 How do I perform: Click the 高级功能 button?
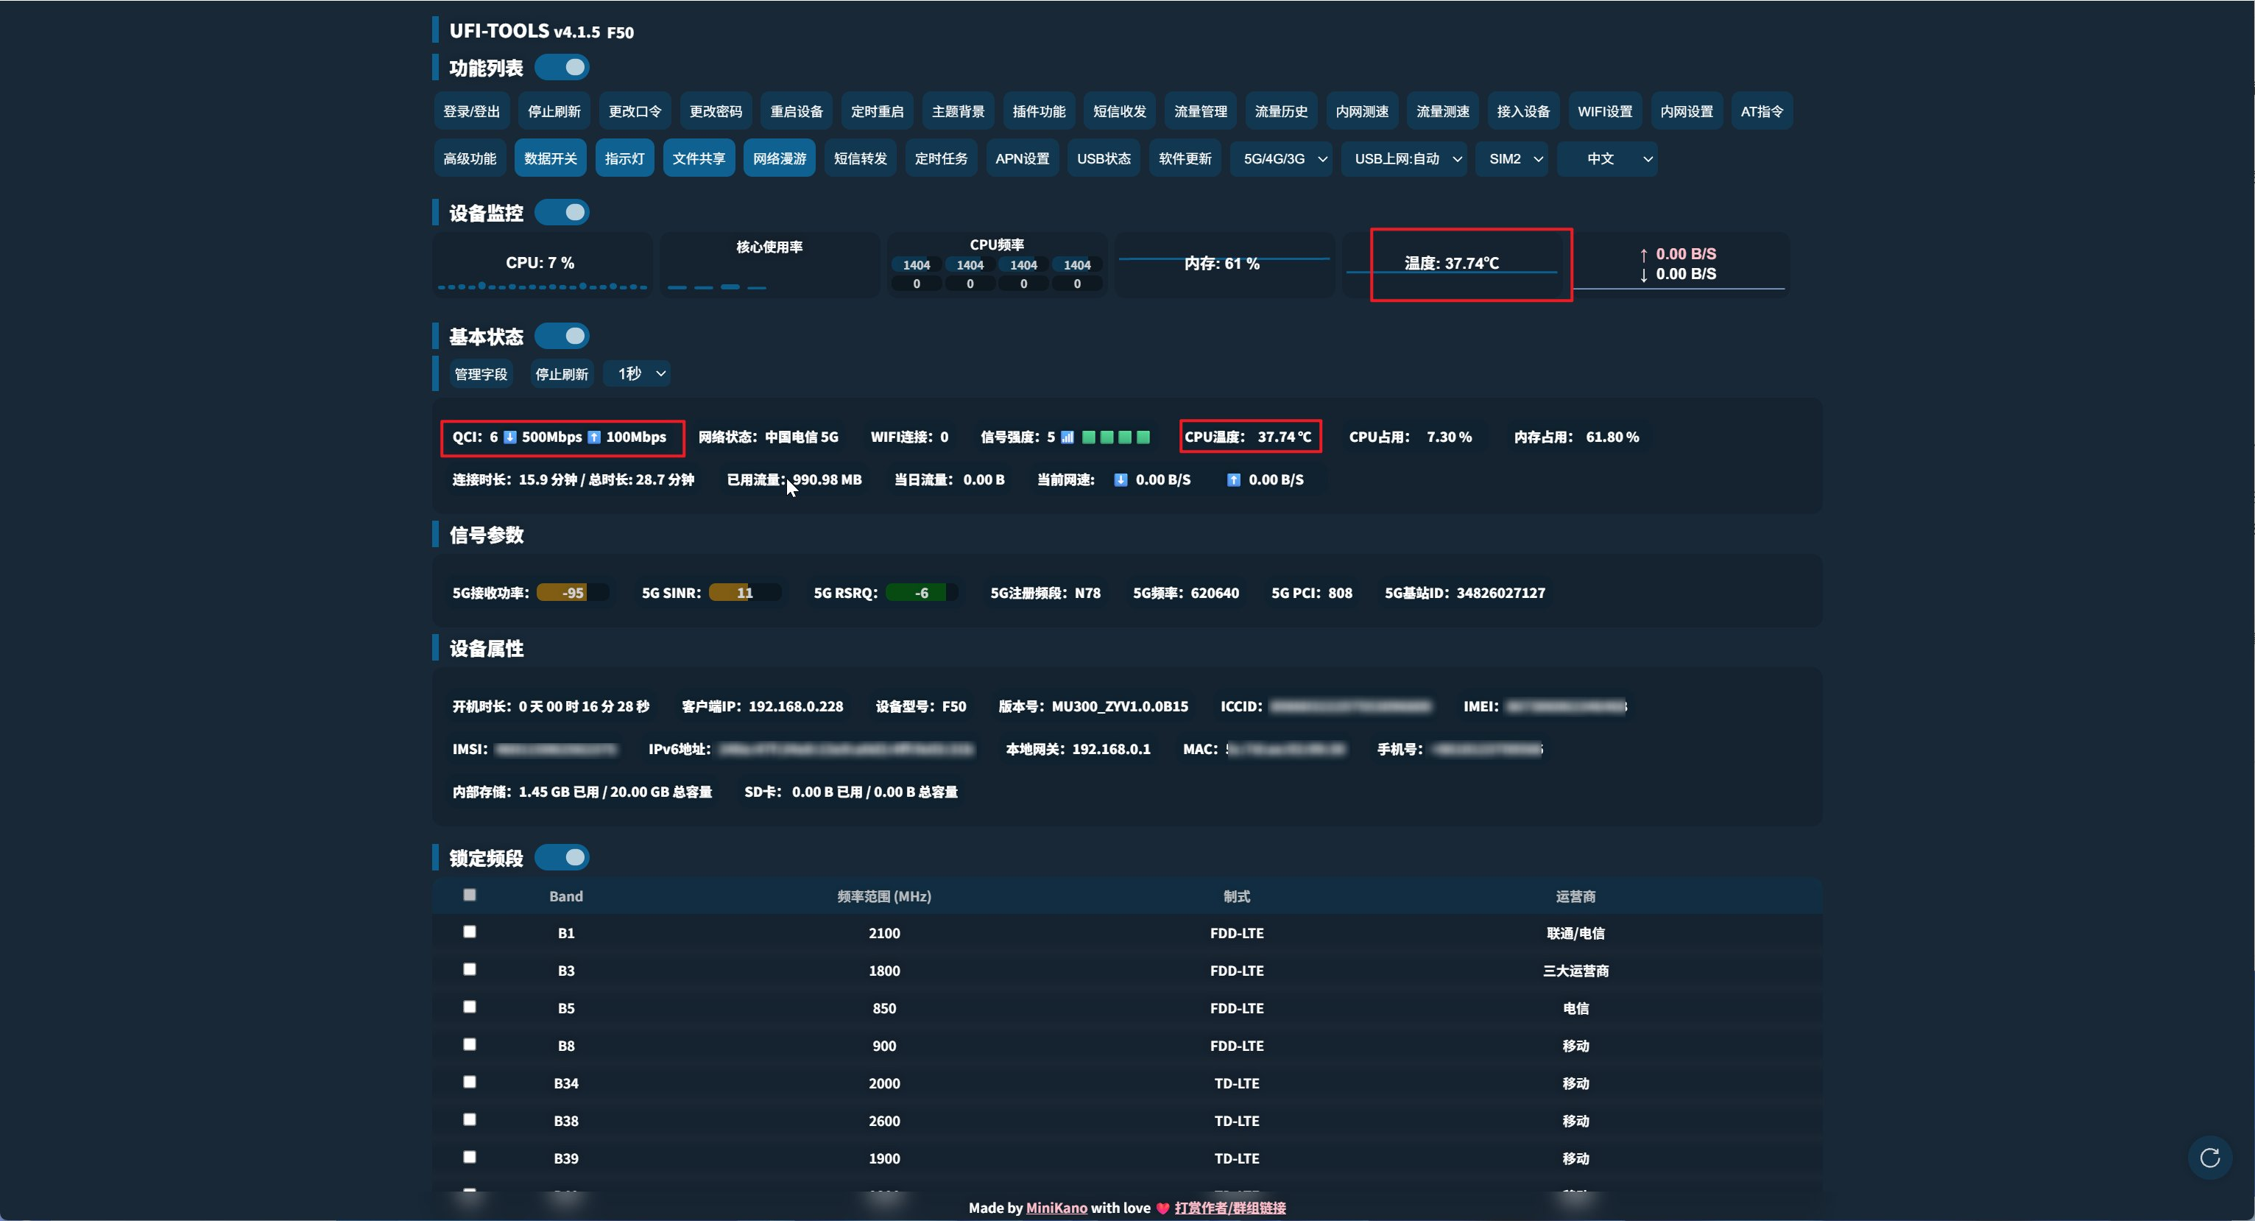click(x=470, y=158)
